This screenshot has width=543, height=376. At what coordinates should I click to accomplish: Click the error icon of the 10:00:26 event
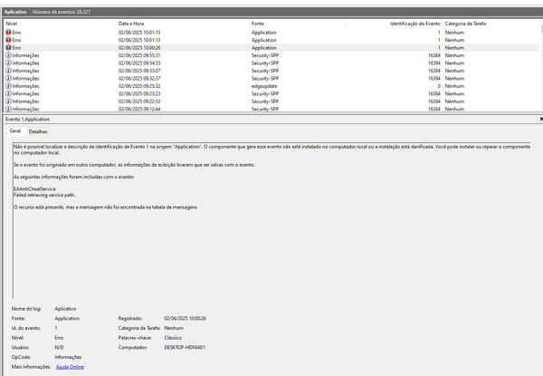pyautogui.click(x=9, y=48)
